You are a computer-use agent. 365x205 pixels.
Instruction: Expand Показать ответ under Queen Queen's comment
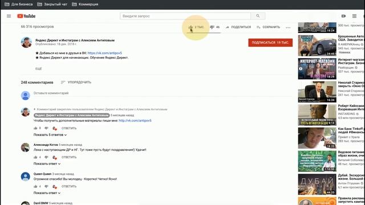47,193
